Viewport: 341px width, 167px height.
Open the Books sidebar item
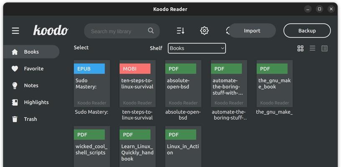click(x=31, y=52)
